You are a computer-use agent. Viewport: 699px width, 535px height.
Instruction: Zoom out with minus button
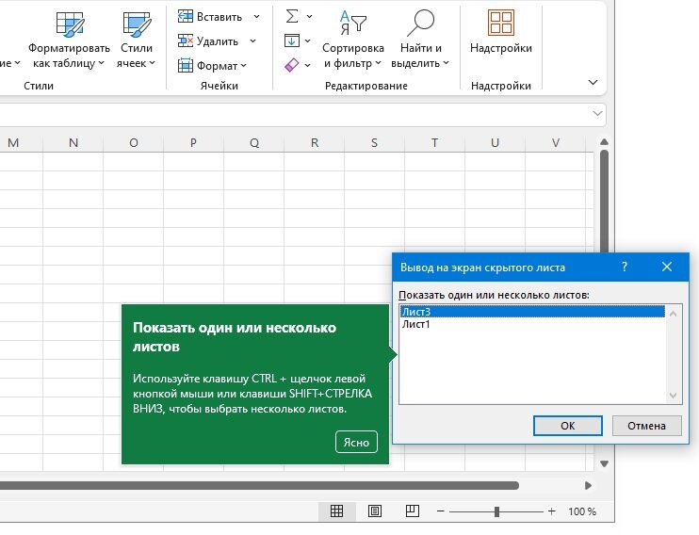441,511
